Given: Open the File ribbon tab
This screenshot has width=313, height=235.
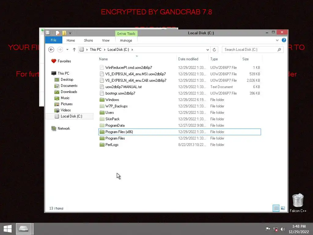Looking at the screenshot, I should pos(53,40).
